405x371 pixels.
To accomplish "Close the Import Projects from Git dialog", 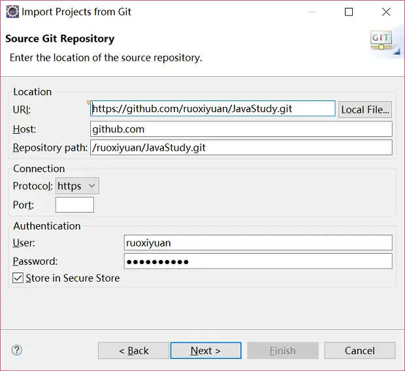I will click(x=386, y=12).
